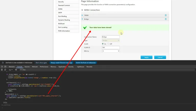Delete the TR069 connection with trash icon
The width and height of the screenshot is (196, 111).
(x=166, y=15)
